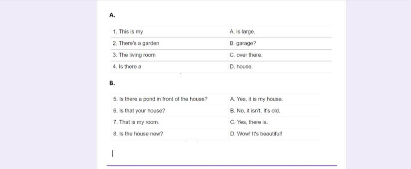Select 'D. Wow! It's beautiful!' answer
Image resolution: width=411 pixels, height=169 pixels.
coord(256,134)
